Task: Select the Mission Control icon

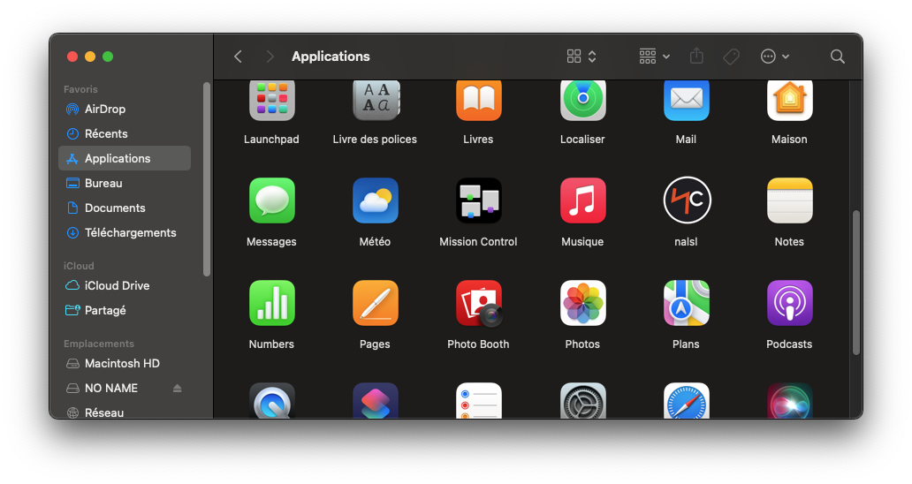Action: click(x=479, y=200)
